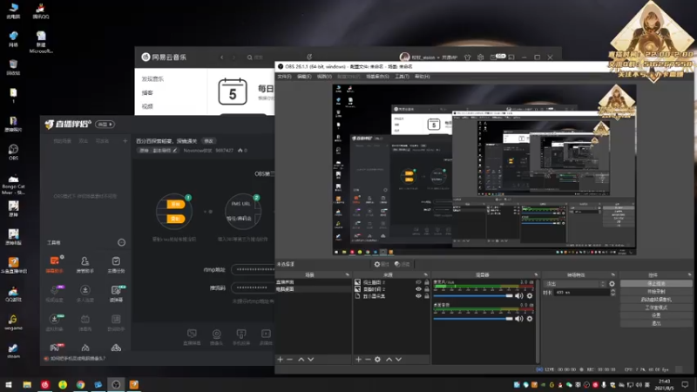Open the transition properties gear next to 淡出
Viewport: 697px width, 392px height.
point(612,284)
